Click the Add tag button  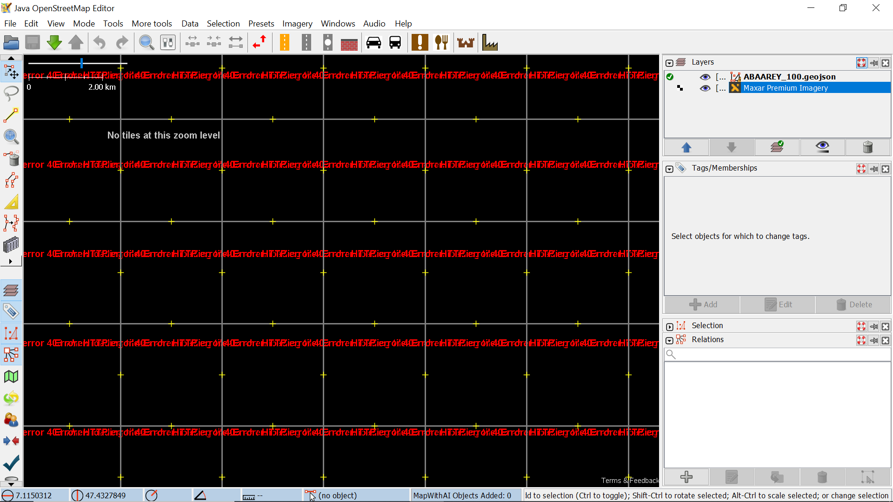click(703, 304)
